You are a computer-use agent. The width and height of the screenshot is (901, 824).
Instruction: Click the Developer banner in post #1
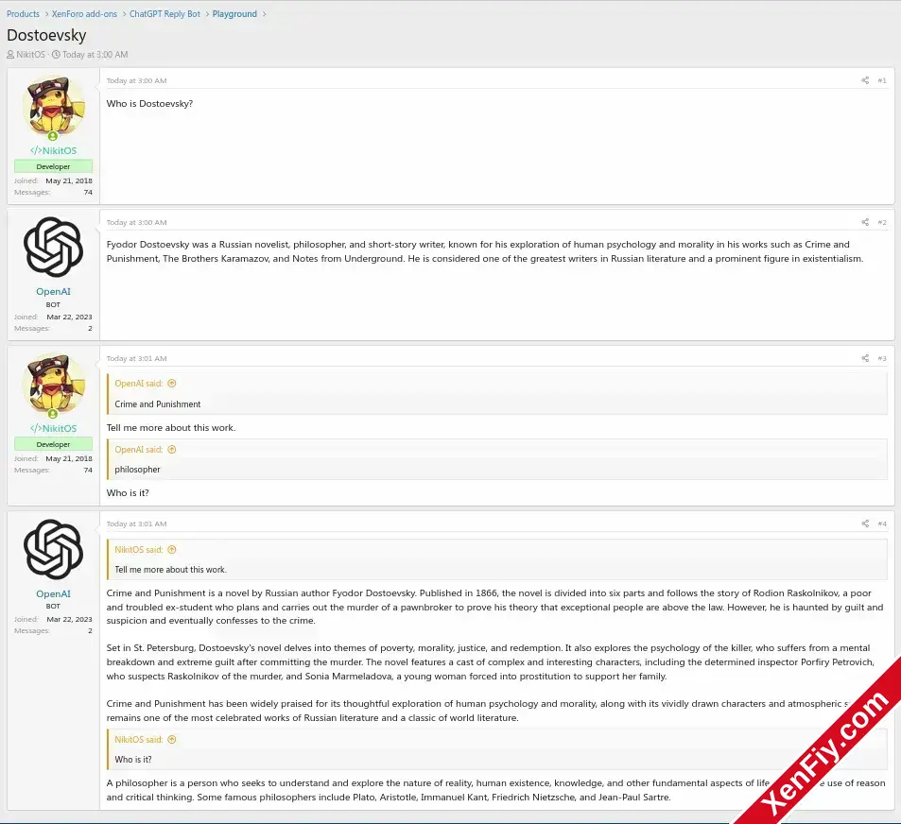54,166
